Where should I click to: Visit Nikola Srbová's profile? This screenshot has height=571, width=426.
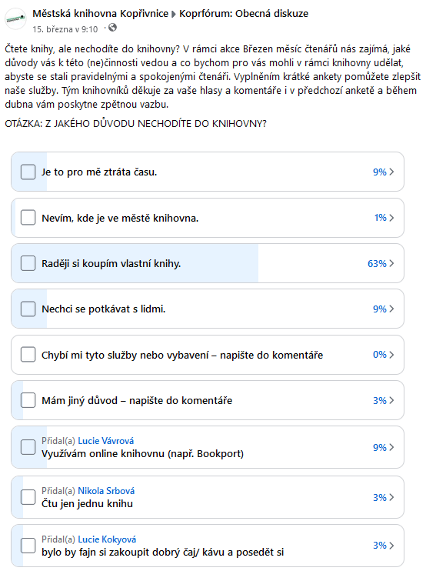point(106,491)
